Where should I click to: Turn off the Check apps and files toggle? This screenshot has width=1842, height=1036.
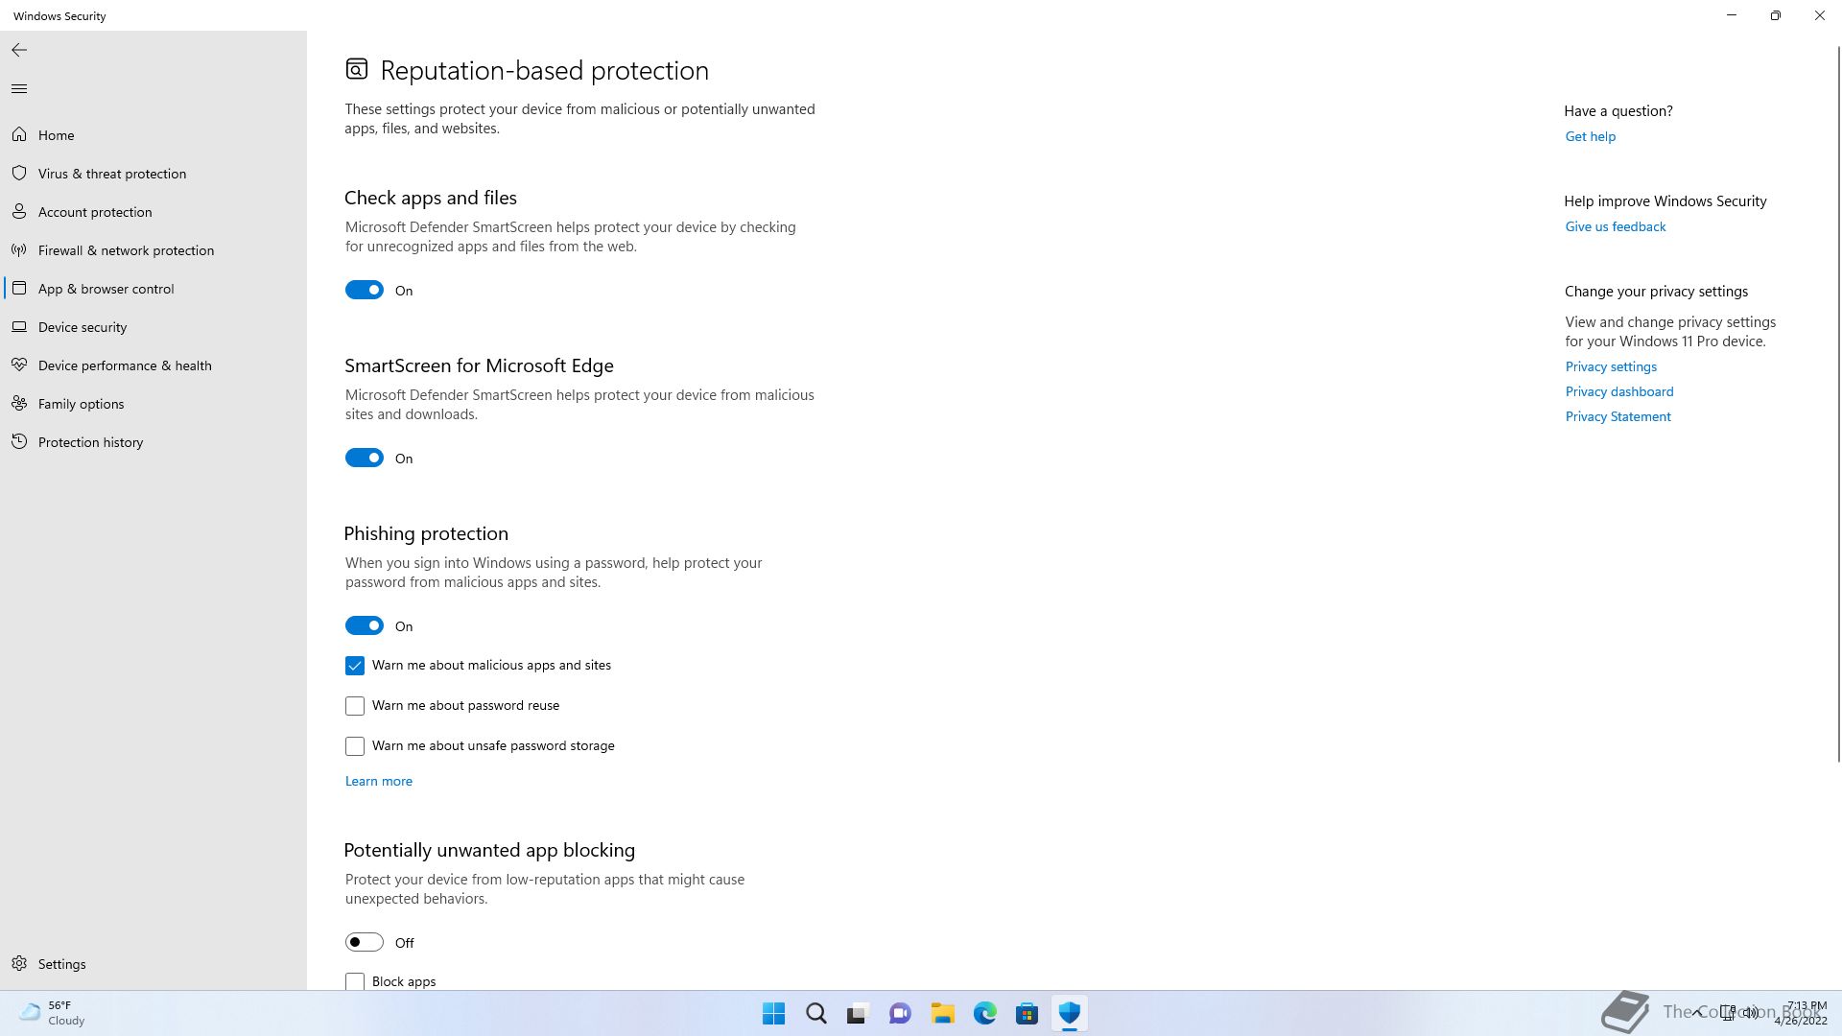click(x=365, y=290)
